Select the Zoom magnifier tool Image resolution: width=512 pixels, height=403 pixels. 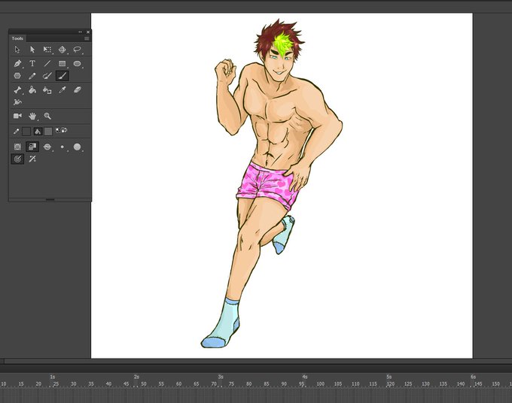click(x=47, y=116)
